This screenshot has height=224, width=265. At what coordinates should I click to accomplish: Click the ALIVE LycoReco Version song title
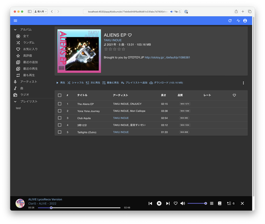[45, 200]
